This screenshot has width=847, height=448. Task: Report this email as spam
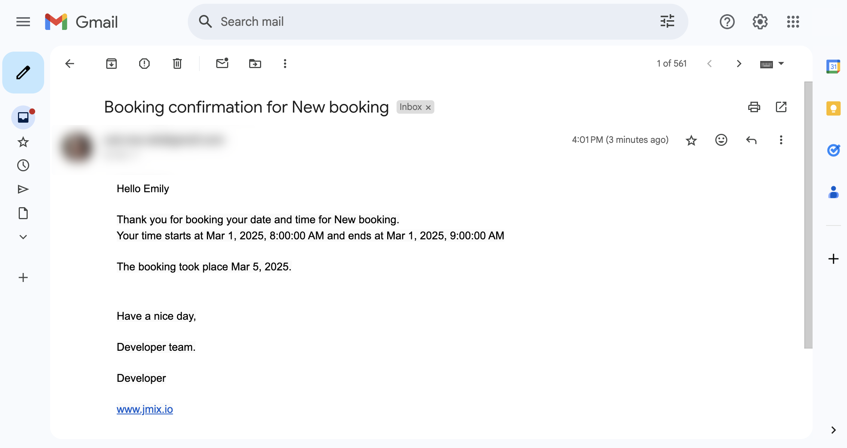coord(144,64)
